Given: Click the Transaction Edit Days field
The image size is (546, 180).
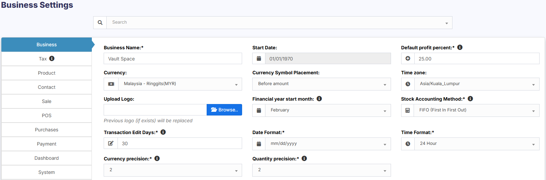Looking at the screenshot, I should 179,144.
